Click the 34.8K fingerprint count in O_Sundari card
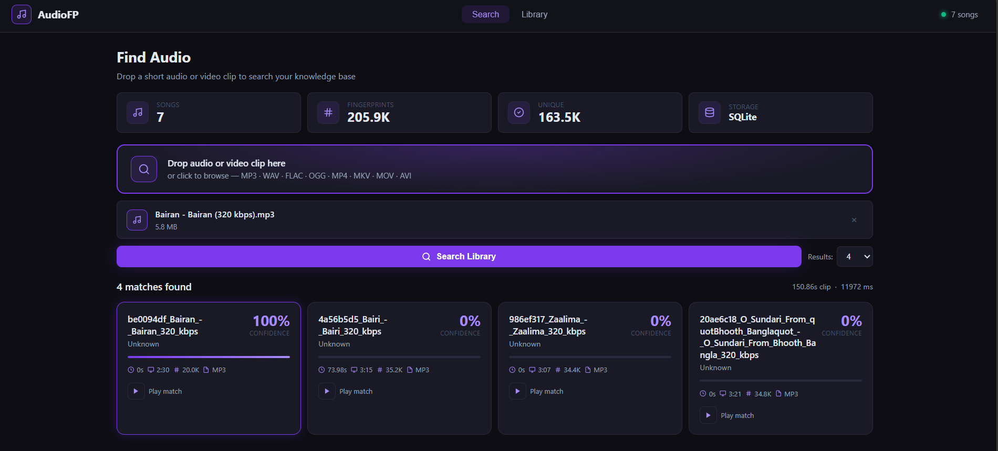998x451 pixels. coord(763,394)
